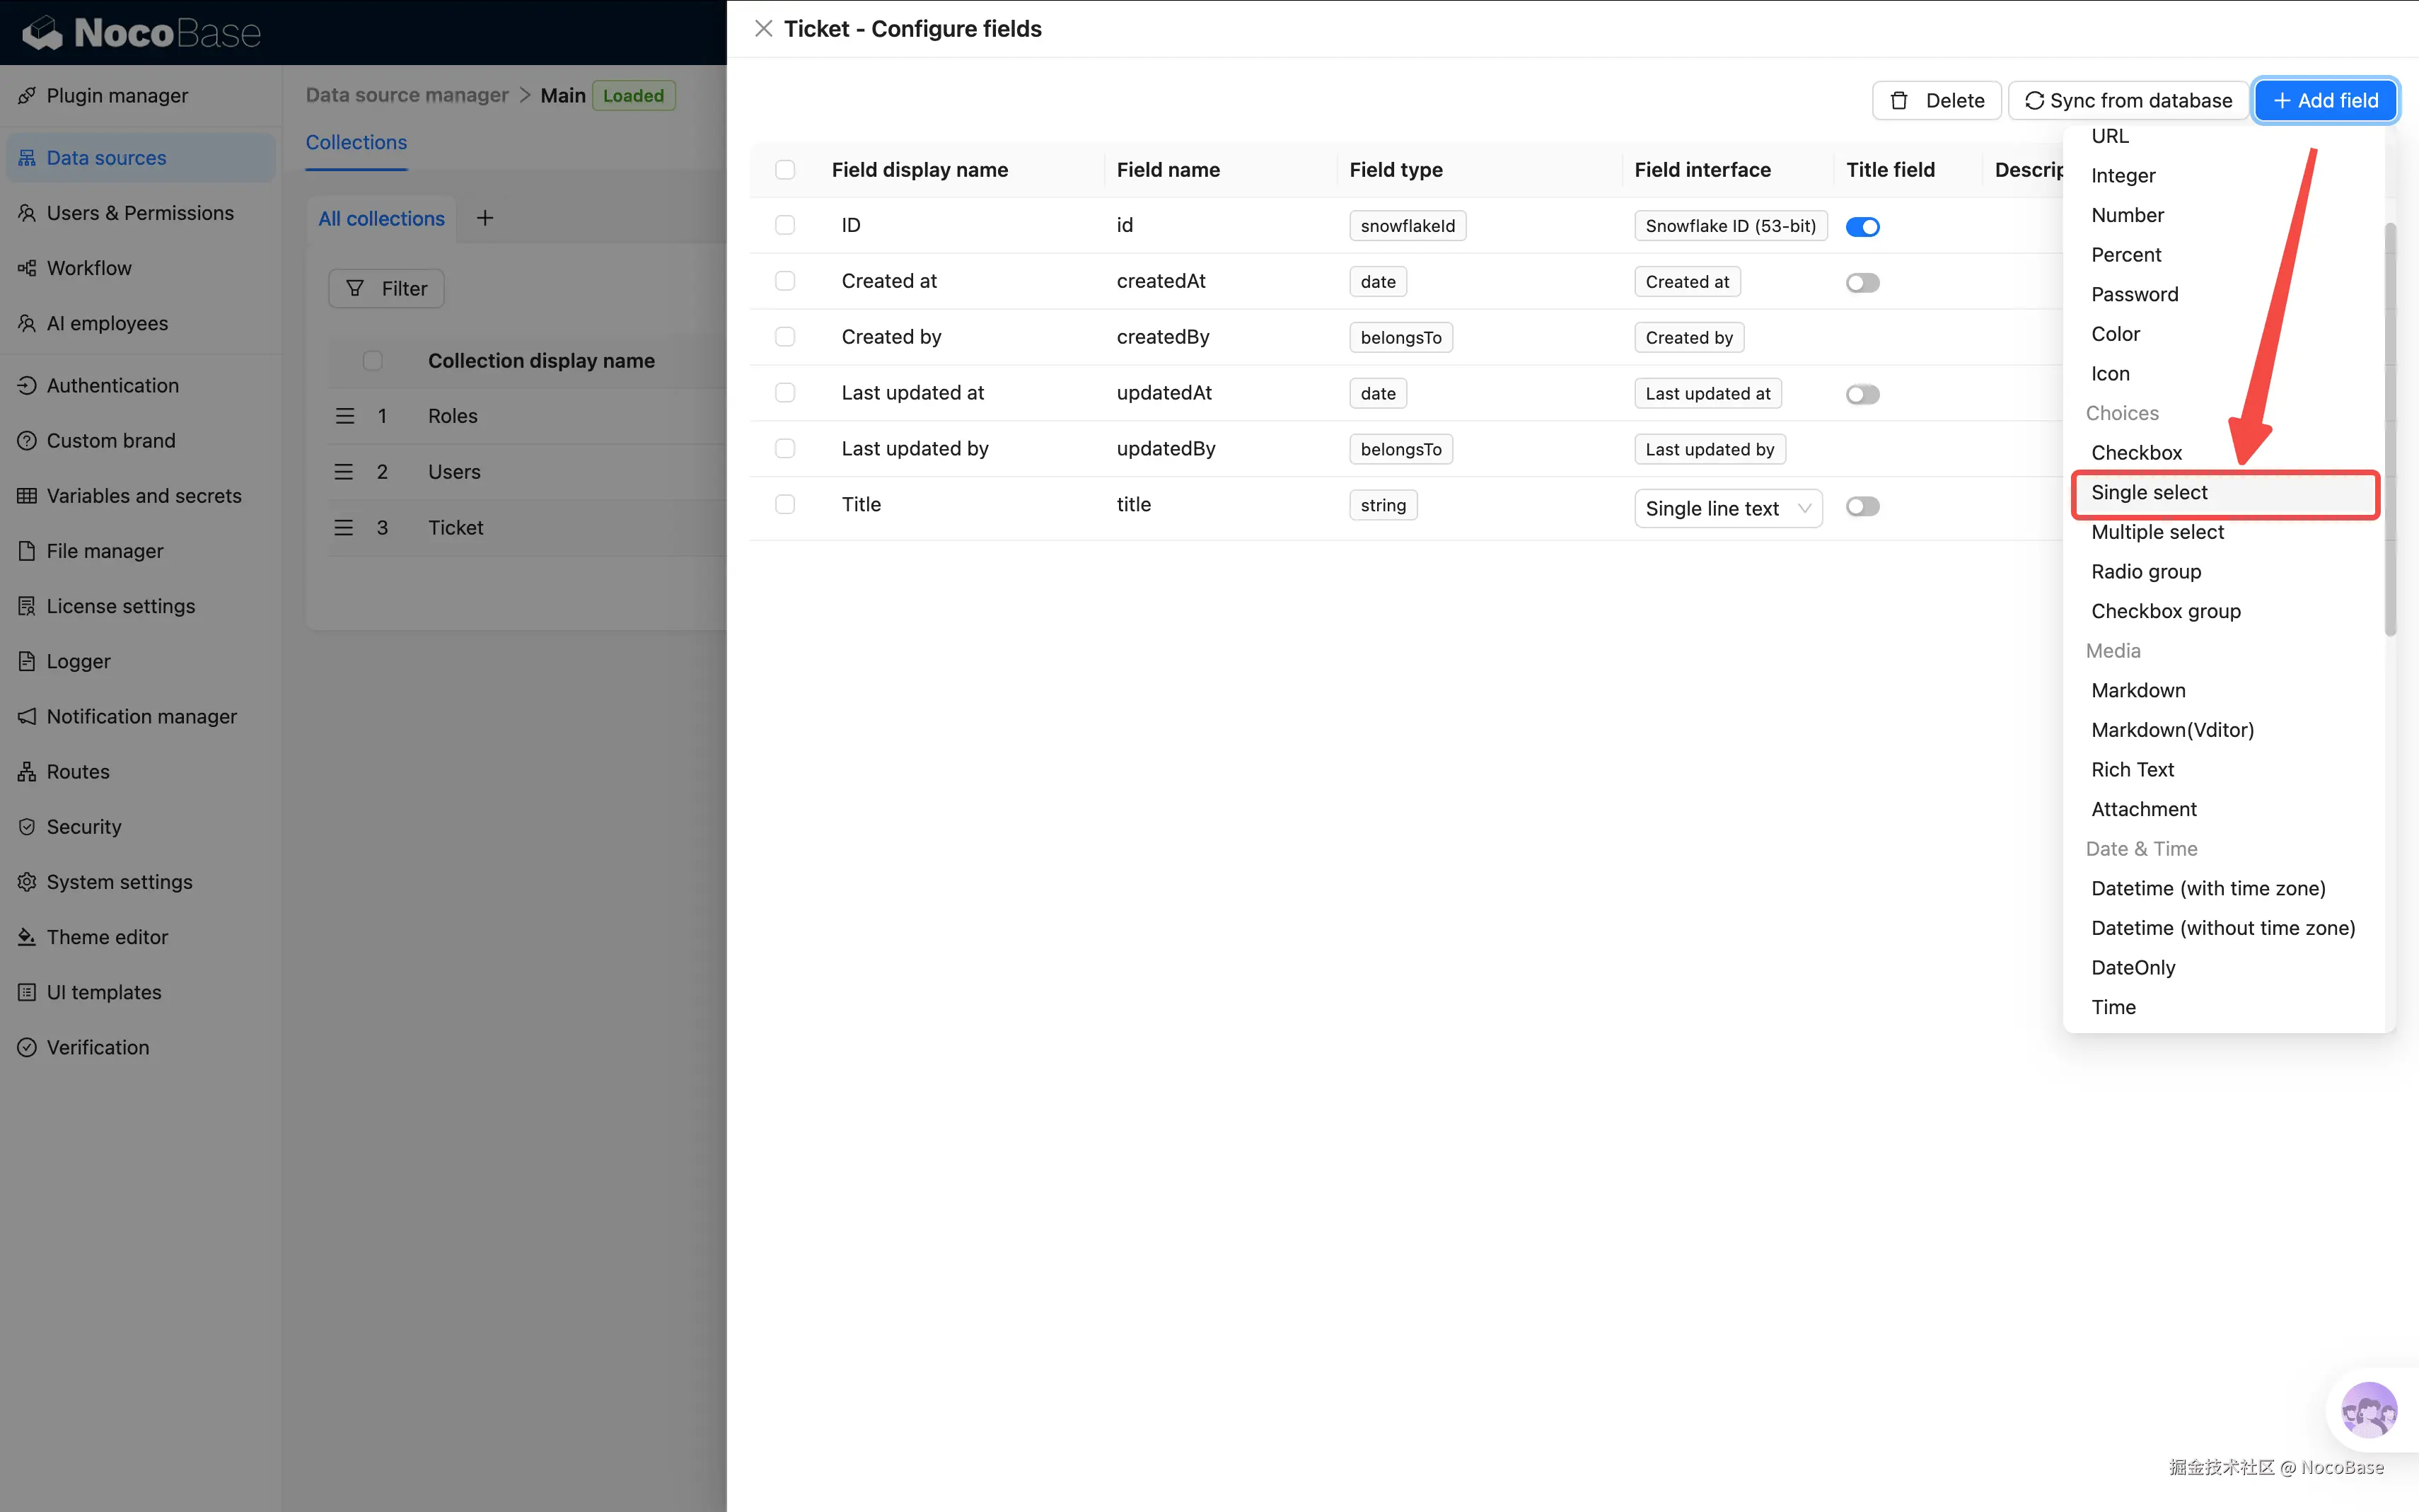Select the Security sidebar entry
Screen dimensions: 2419x1512
click(x=84, y=826)
